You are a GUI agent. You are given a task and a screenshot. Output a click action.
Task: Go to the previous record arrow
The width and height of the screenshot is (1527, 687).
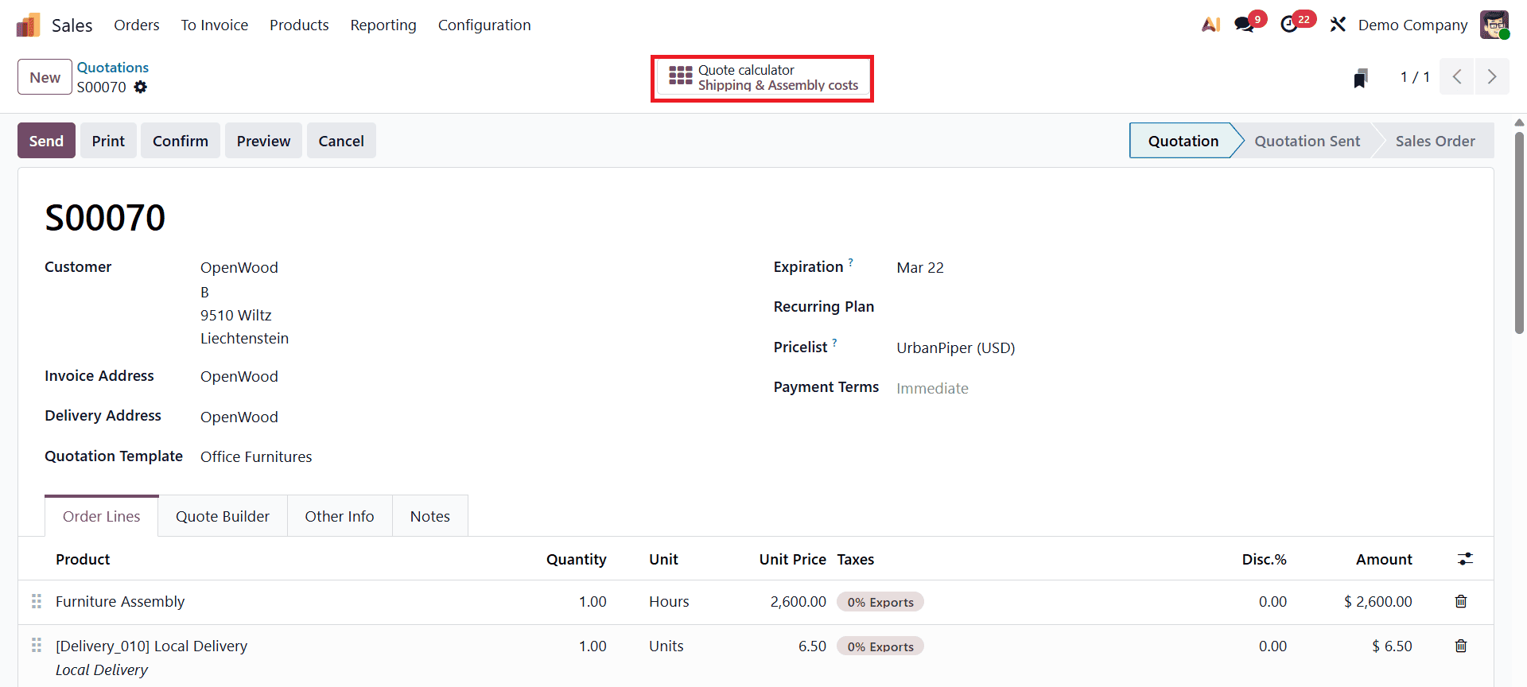1457,76
